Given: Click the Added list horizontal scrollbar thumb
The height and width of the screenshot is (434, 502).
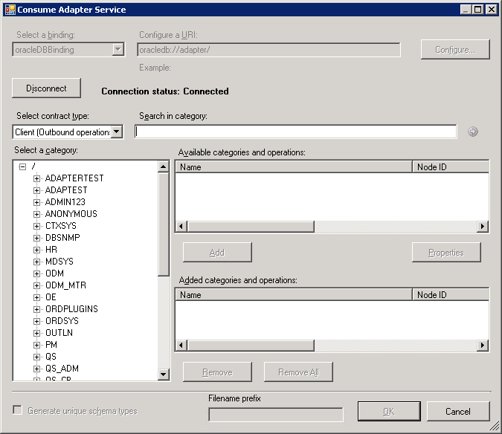Looking at the screenshot, I should [x=251, y=345].
